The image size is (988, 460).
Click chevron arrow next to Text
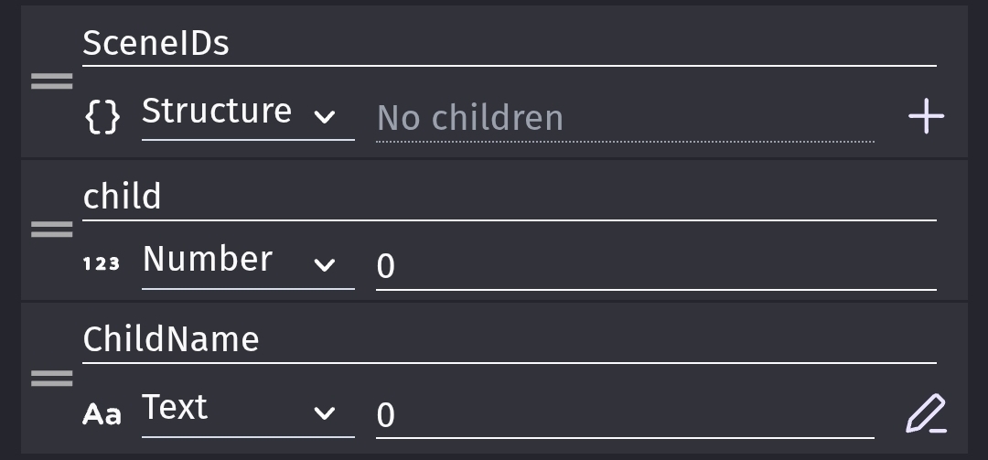point(324,413)
